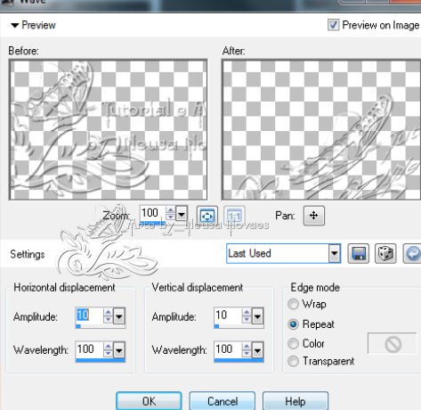
Task: Click the disabled edge color swatch
Action: click(x=393, y=344)
